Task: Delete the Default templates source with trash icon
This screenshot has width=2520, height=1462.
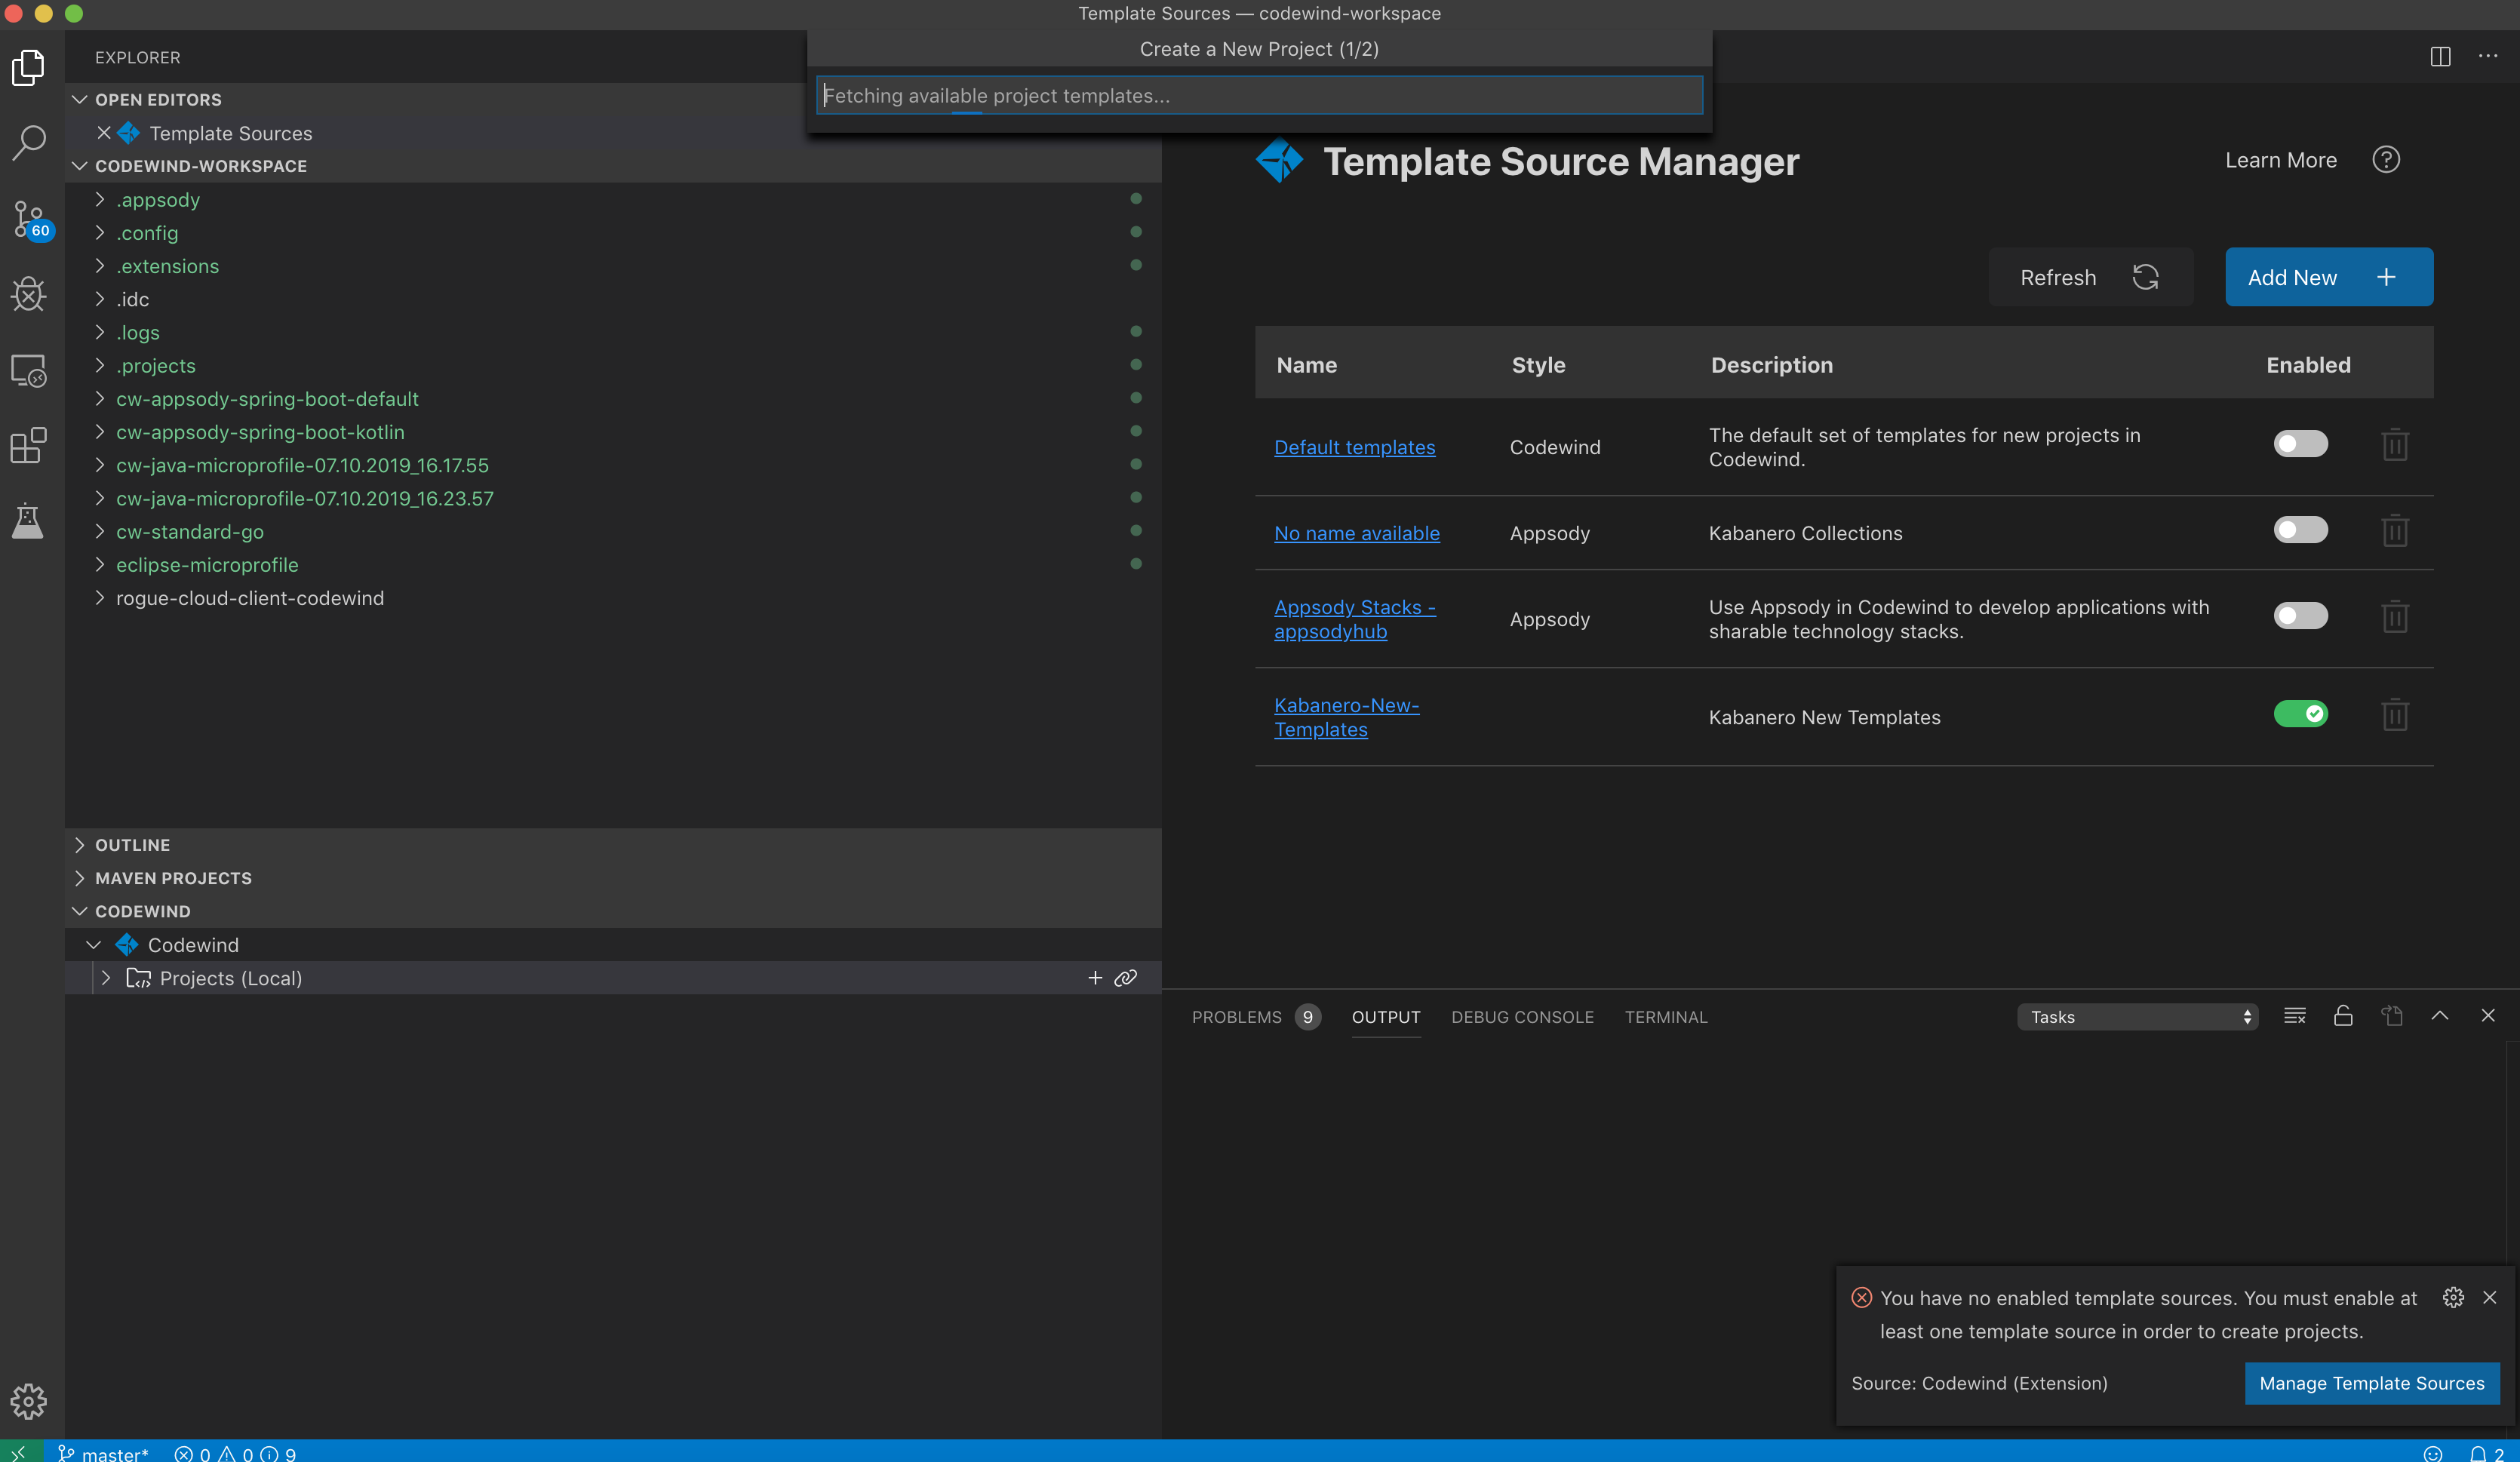Action: pyautogui.click(x=2395, y=445)
